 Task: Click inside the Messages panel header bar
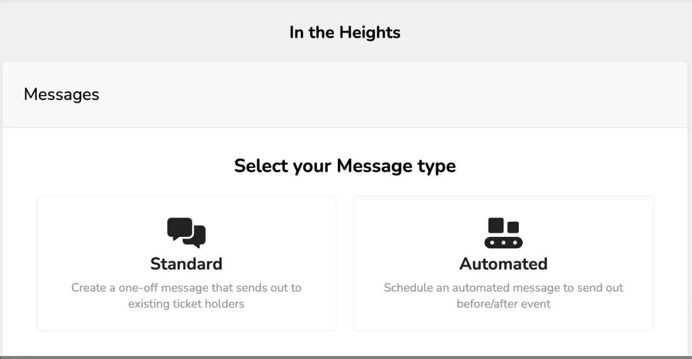click(x=346, y=94)
